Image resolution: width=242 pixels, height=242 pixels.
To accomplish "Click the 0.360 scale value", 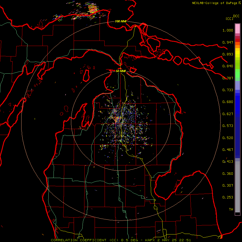I will 228,174.
